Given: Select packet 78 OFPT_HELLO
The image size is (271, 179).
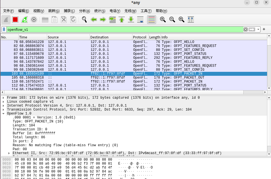Looking at the screenshot, I should [134, 42].
